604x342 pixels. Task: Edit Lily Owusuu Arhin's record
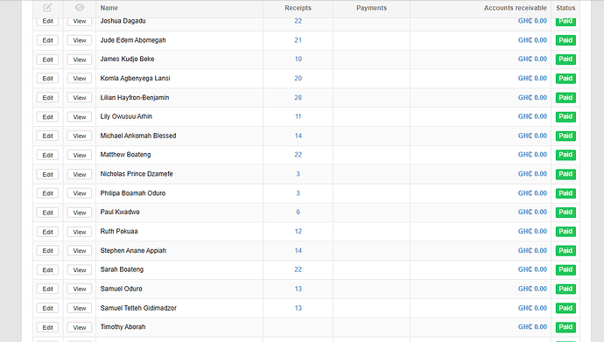47,116
